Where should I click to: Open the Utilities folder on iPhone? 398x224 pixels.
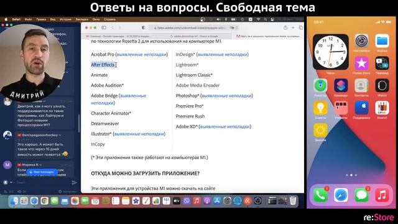(341, 108)
